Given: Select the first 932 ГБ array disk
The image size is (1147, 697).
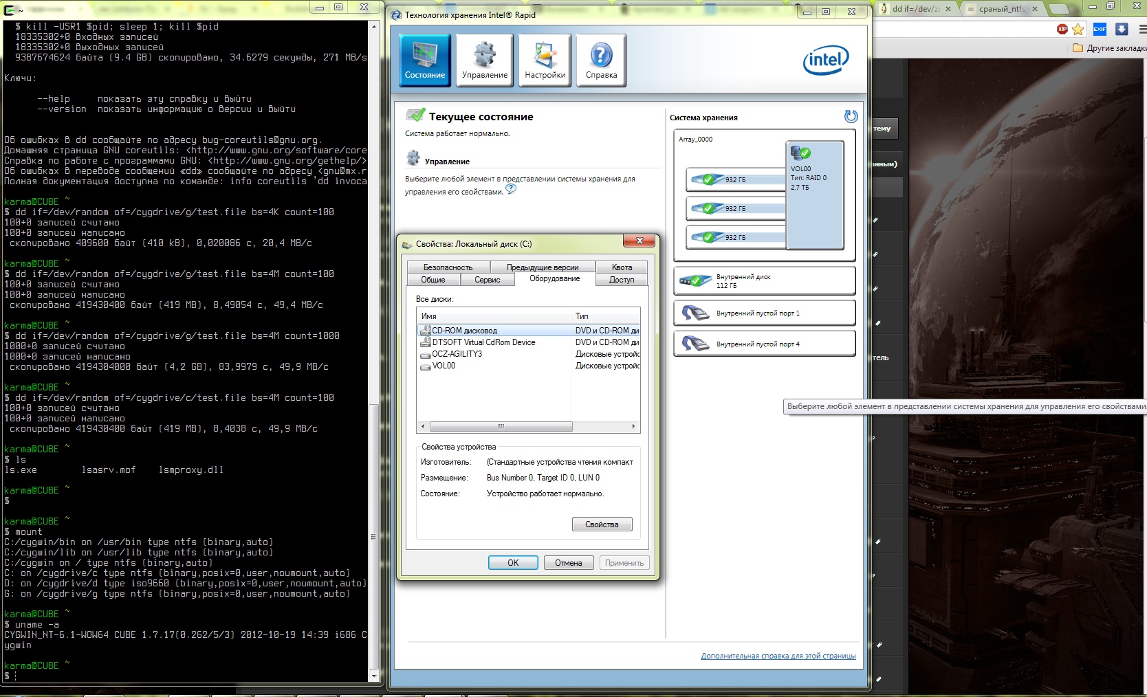Looking at the screenshot, I should coord(735,179).
